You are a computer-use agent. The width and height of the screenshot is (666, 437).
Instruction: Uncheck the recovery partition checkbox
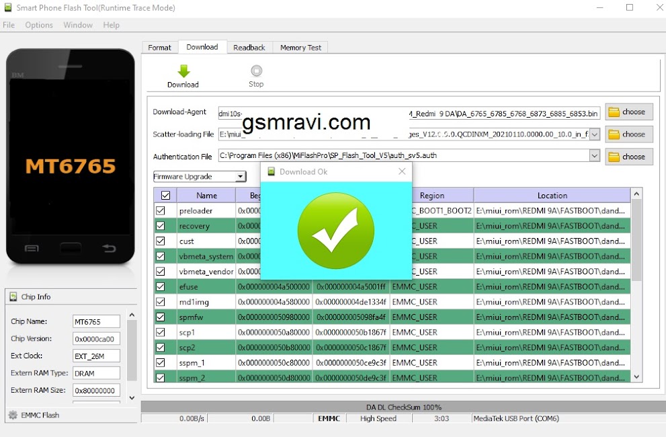(160, 226)
